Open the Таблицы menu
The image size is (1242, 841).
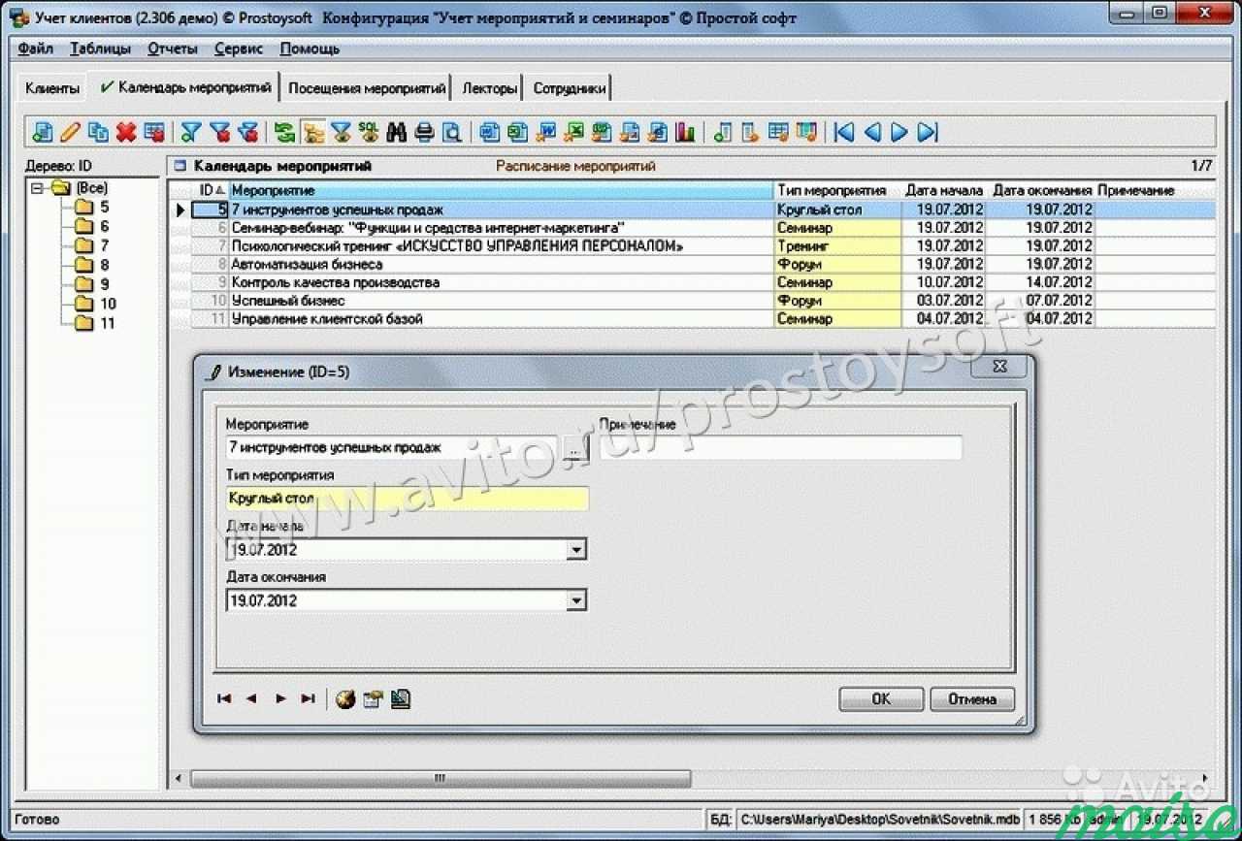click(x=101, y=49)
